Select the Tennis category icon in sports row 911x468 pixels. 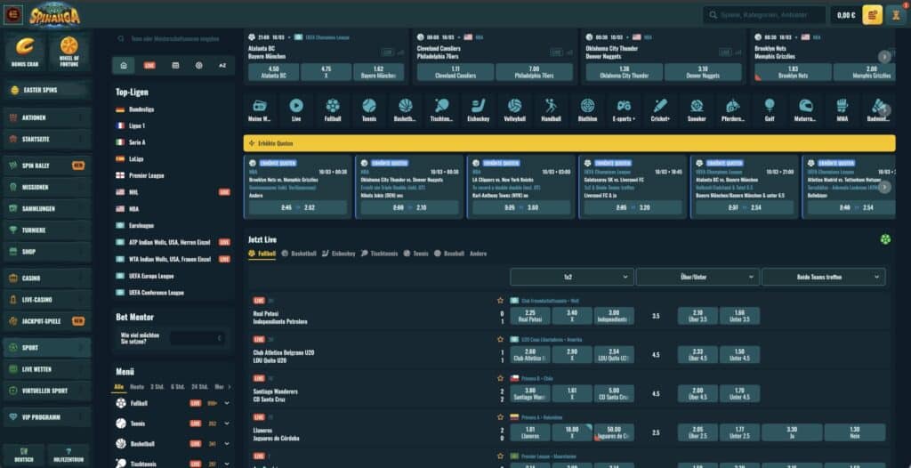tap(369, 109)
